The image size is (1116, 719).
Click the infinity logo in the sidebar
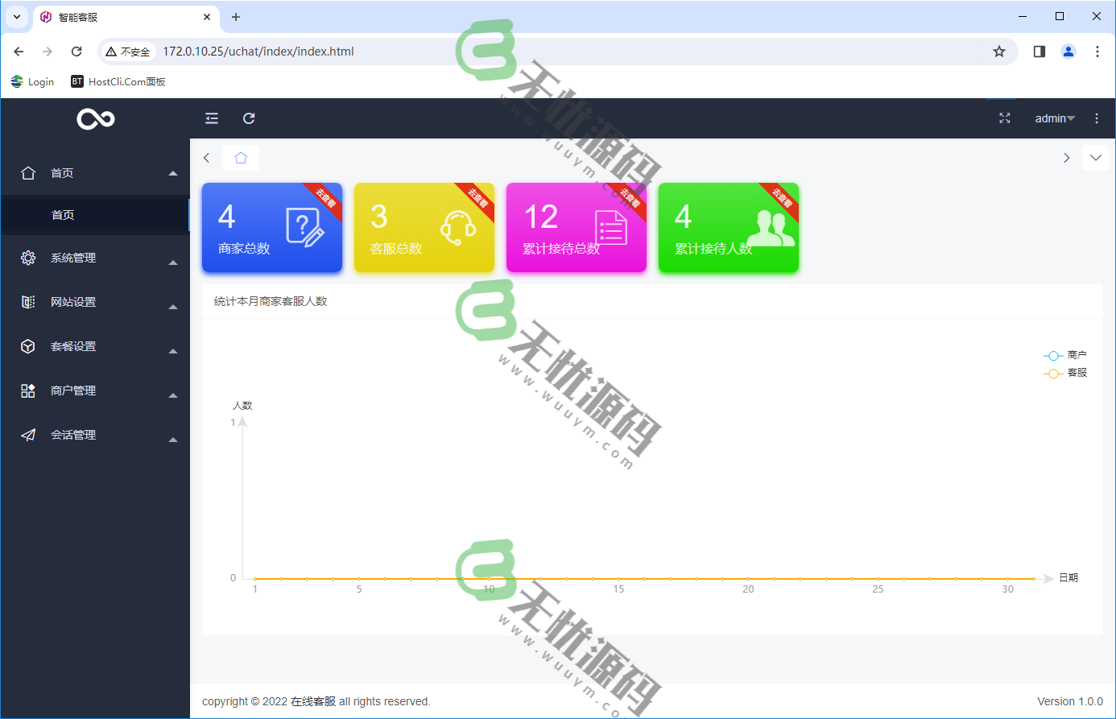click(96, 119)
